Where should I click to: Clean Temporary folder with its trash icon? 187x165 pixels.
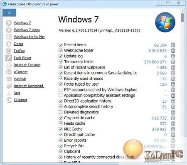[173, 62]
